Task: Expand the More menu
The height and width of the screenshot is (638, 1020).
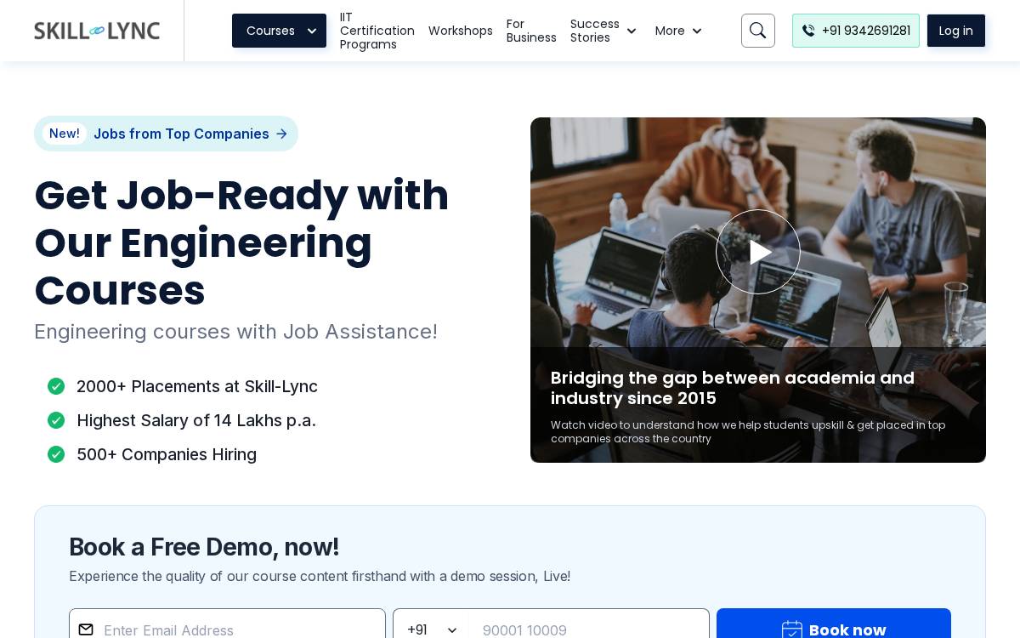Action: 678,31
